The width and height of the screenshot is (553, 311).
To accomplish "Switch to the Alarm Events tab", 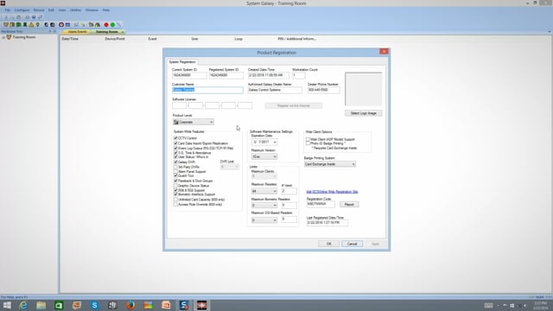I will (x=77, y=32).
